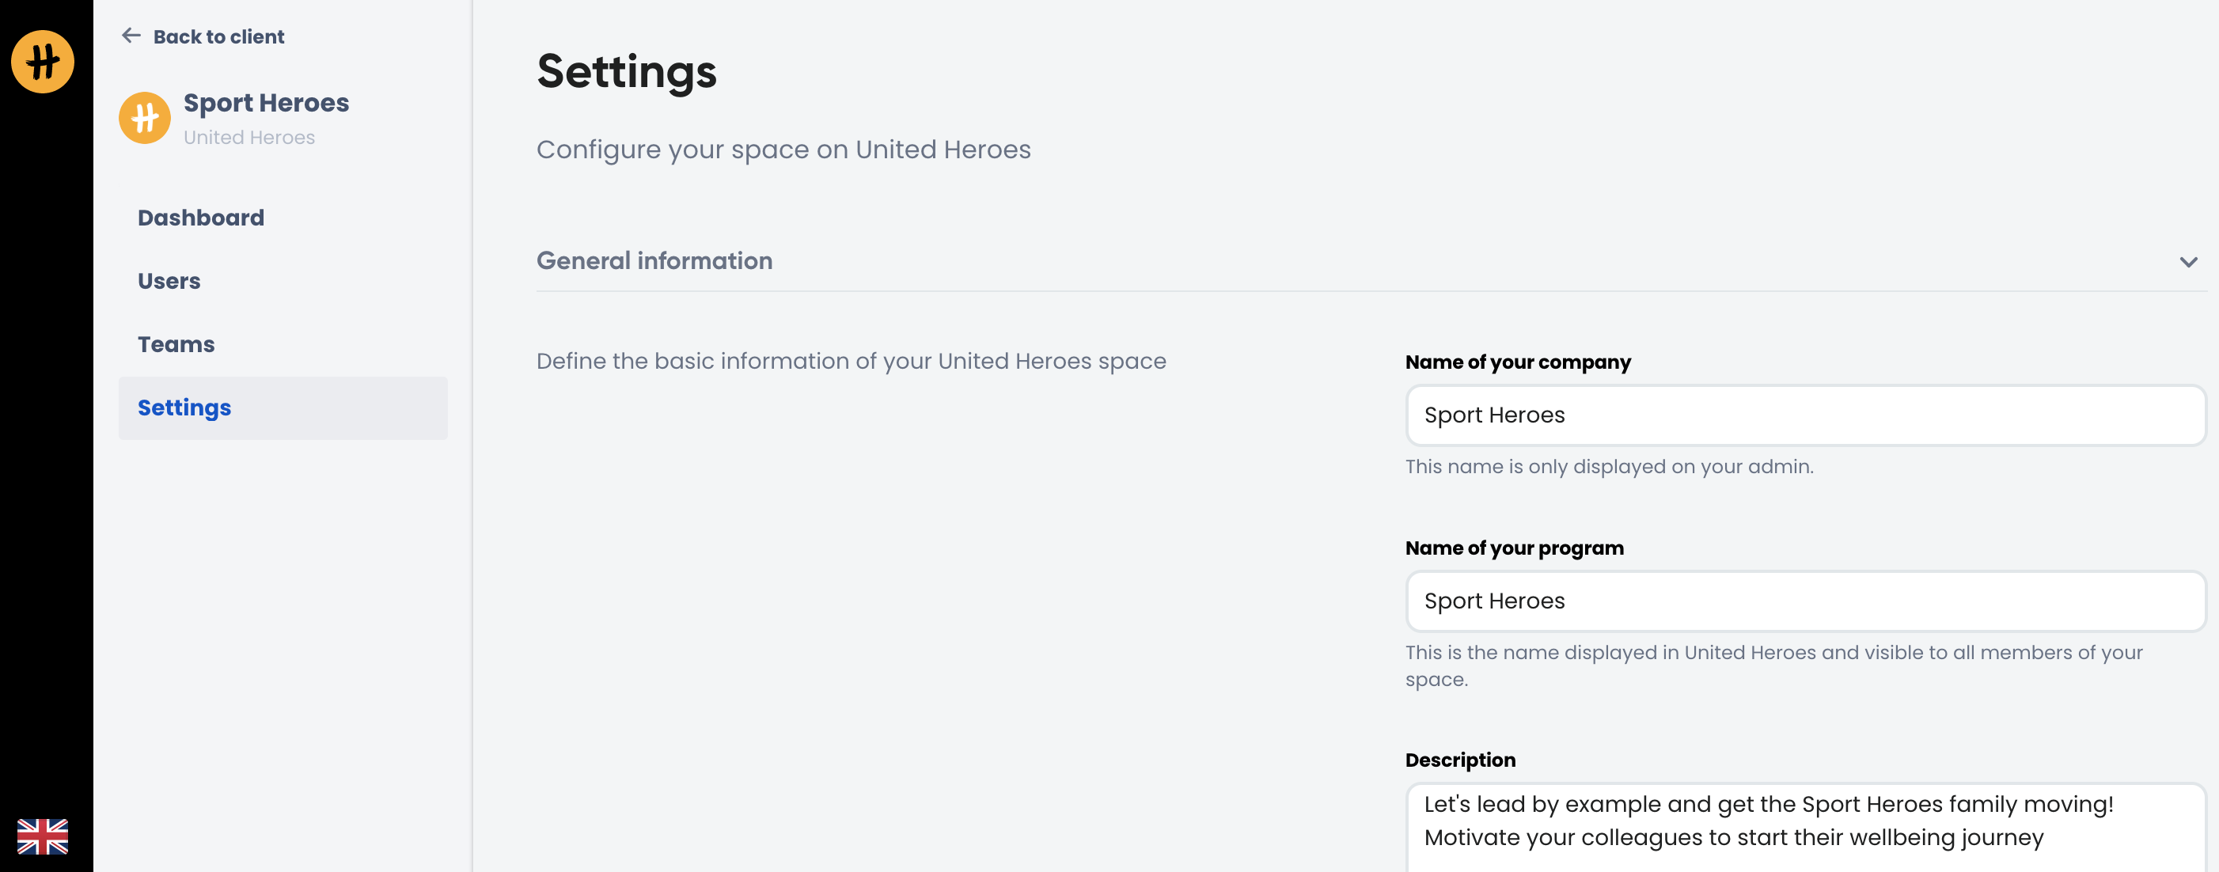Click the Sport Heroes client name in sidebar
The image size is (2219, 872).
pyautogui.click(x=266, y=103)
